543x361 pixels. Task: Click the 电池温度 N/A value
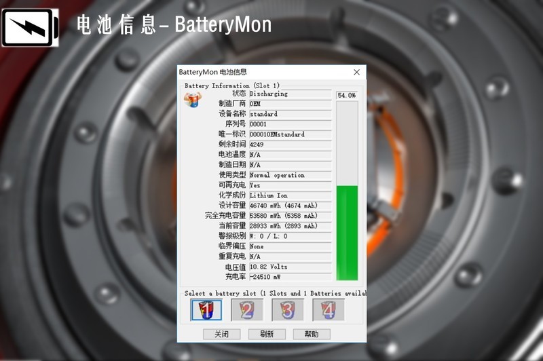tap(291, 155)
